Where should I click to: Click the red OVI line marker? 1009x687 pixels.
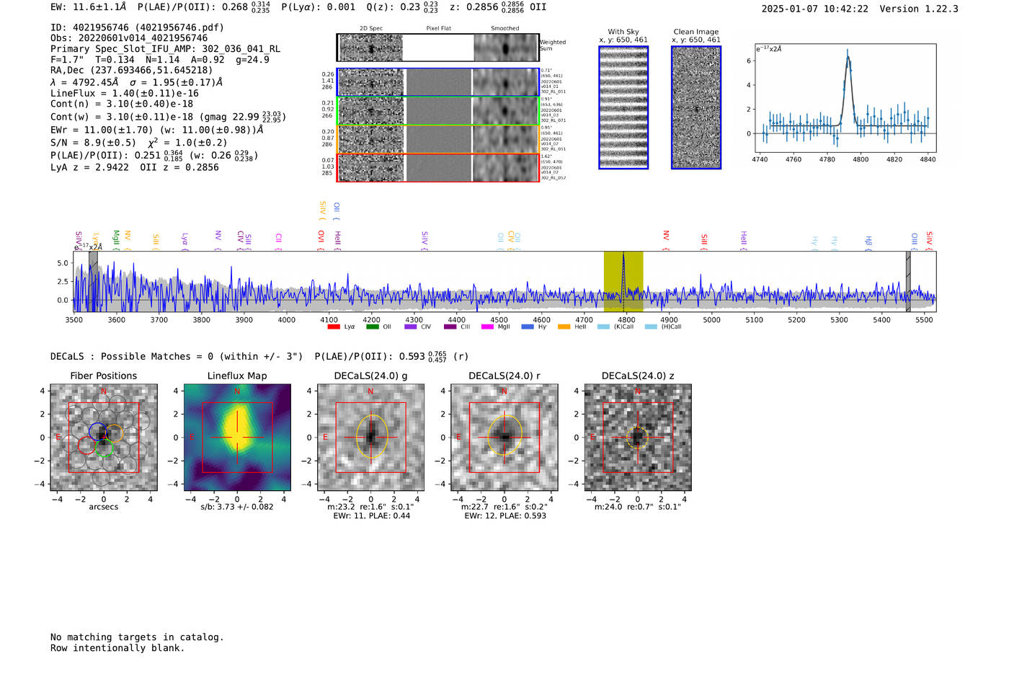[x=321, y=240]
